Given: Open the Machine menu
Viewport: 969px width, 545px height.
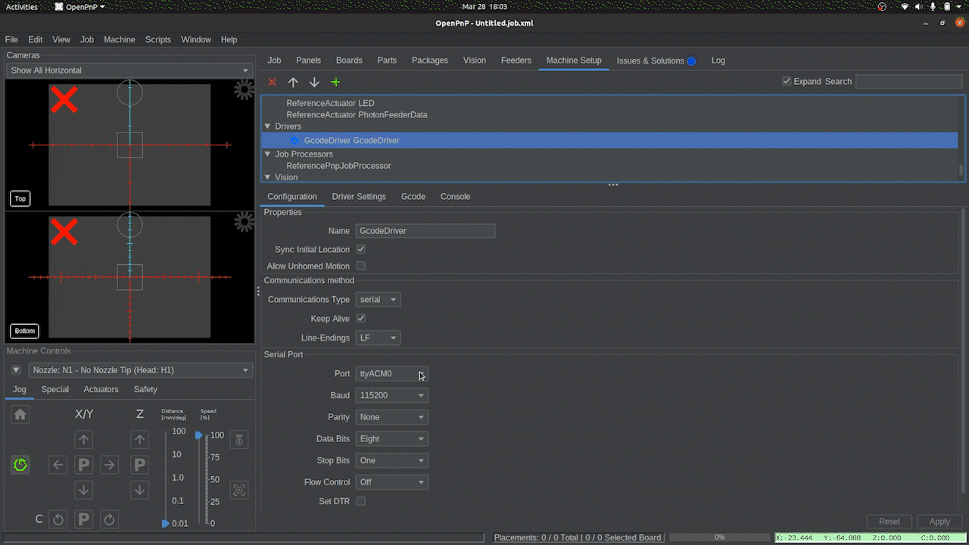Looking at the screenshot, I should 120,39.
